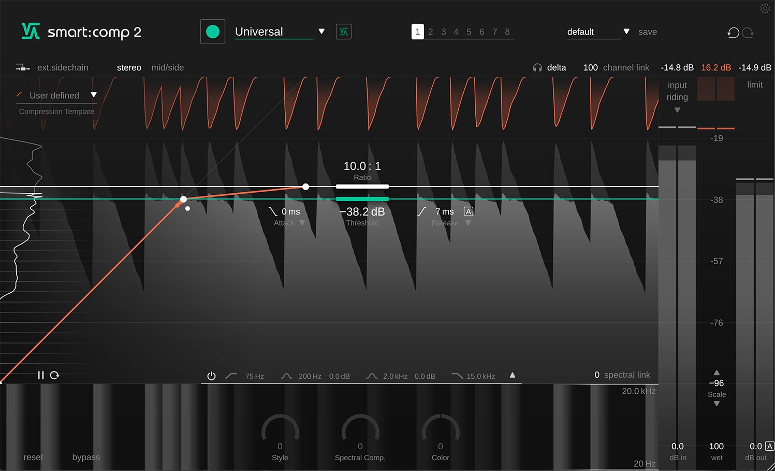Screen dimensions: 775x471
Task: Select state slot 1
Action: [418, 32]
